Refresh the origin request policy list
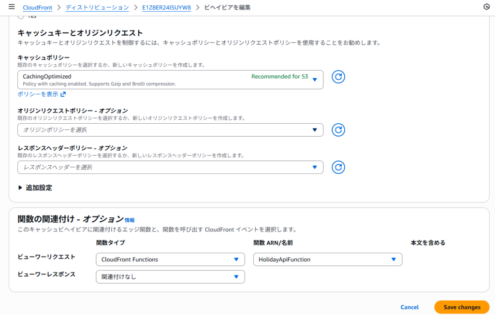Viewport: 495px width, 315px height. point(338,130)
